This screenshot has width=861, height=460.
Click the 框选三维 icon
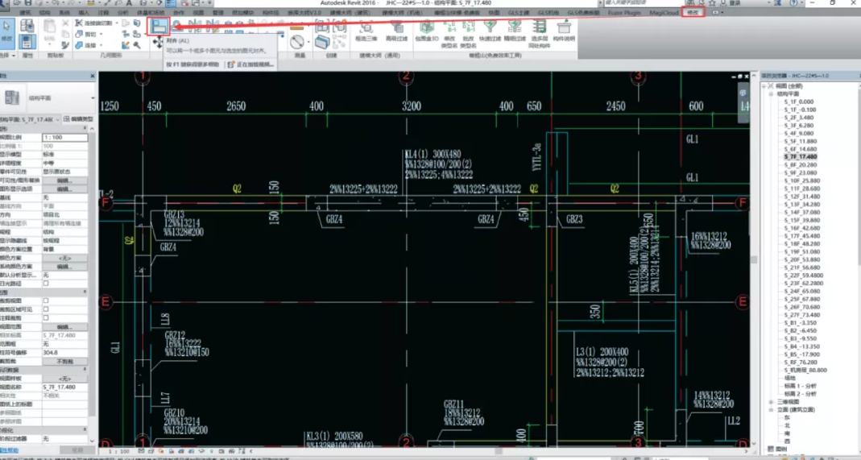coord(366,29)
